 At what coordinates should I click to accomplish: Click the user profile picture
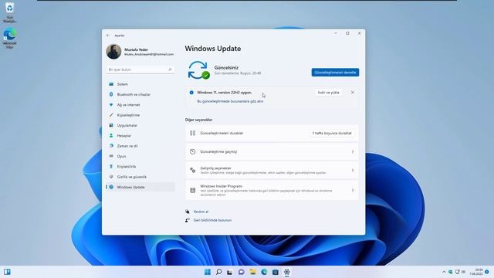click(x=113, y=52)
